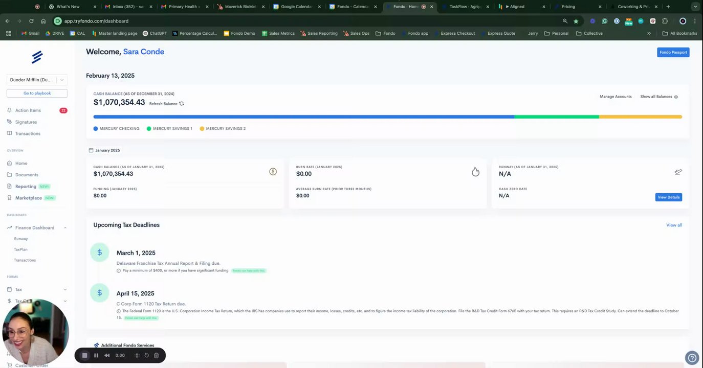Click restart recording icon in control bar
The width and height of the screenshot is (703, 368).
pos(146,355)
